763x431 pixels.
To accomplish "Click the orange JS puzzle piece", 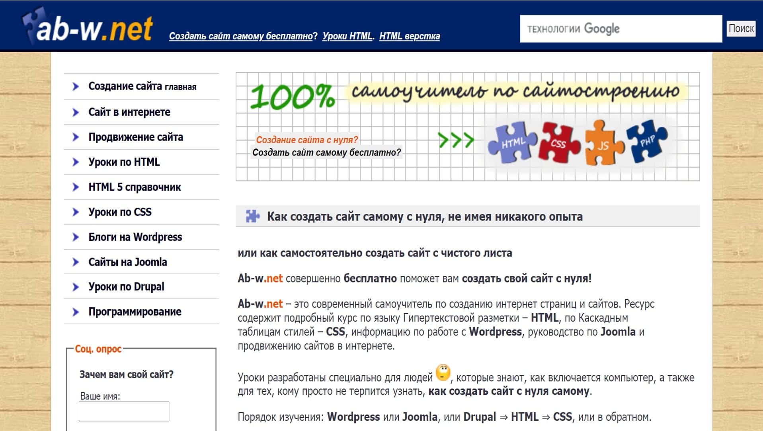I will coord(604,142).
